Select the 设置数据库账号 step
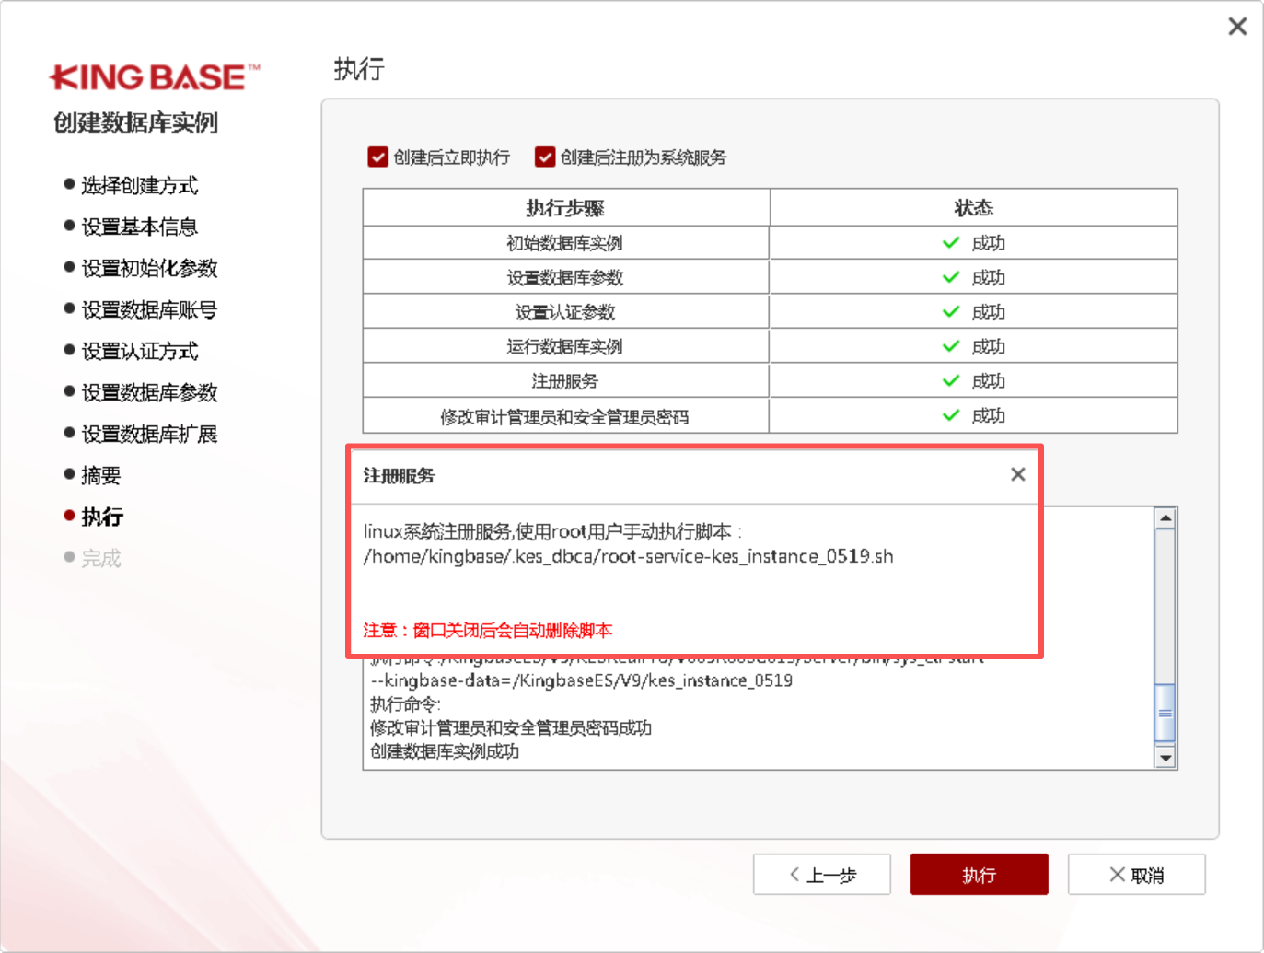Image resolution: width=1264 pixels, height=953 pixels. (149, 309)
